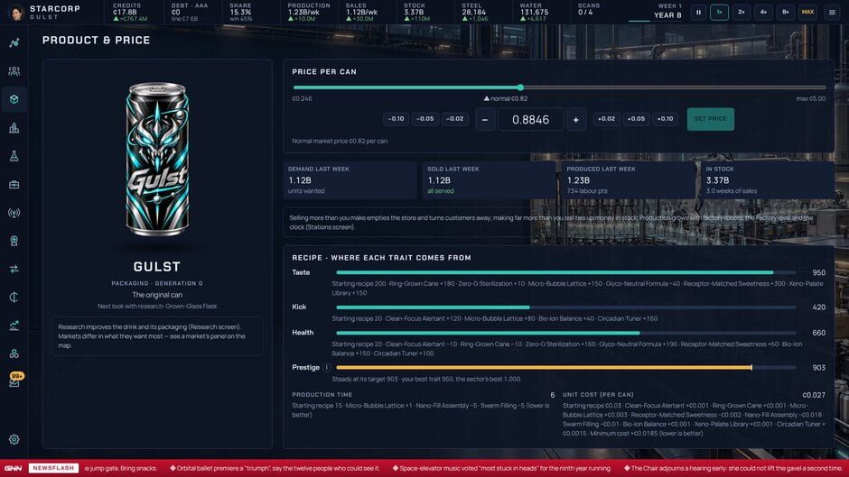Set game speed to MAX
Screen dimensions: 849x477
(x=807, y=12)
